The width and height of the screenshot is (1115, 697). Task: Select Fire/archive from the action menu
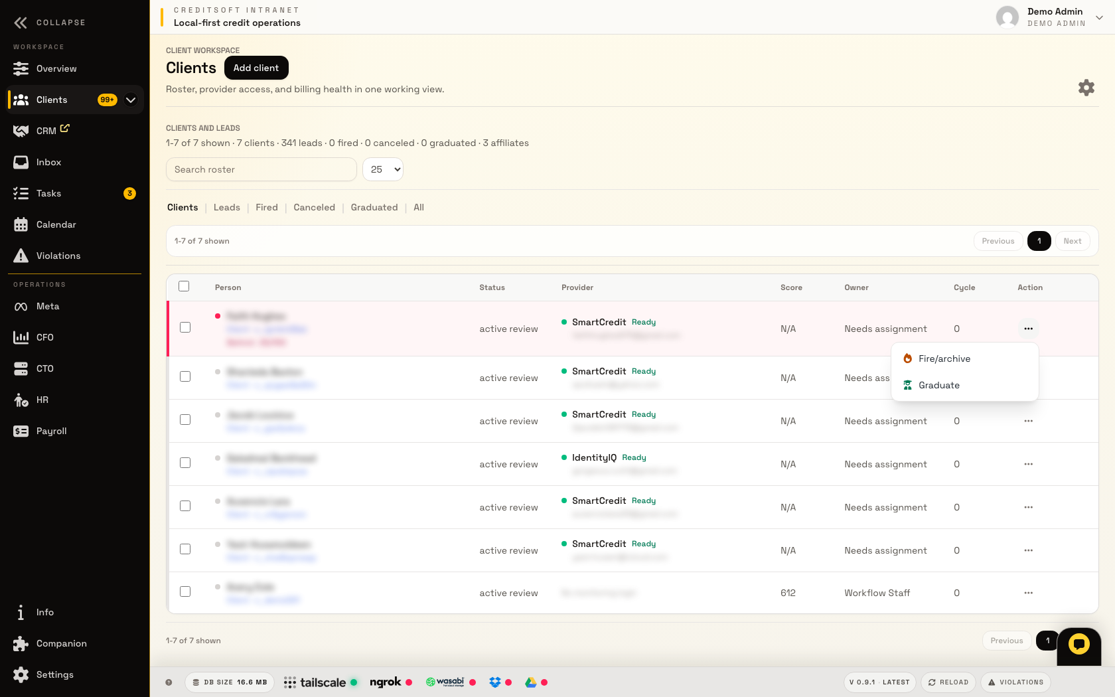pos(944,358)
